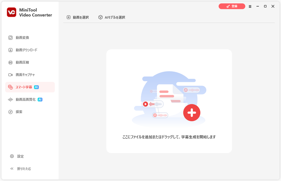Click the red plus add-file button
The image size is (281, 181).
(192, 113)
